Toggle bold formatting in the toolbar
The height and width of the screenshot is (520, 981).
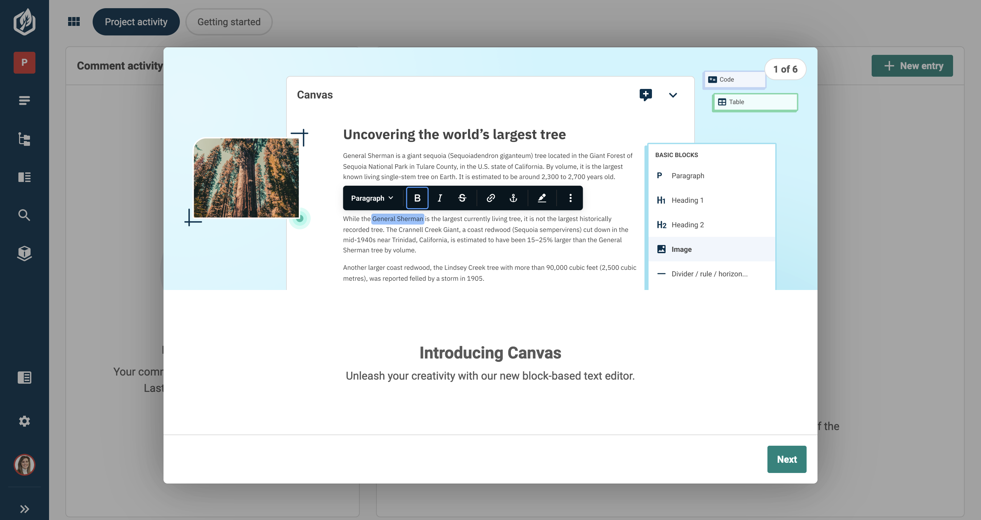click(417, 198)
